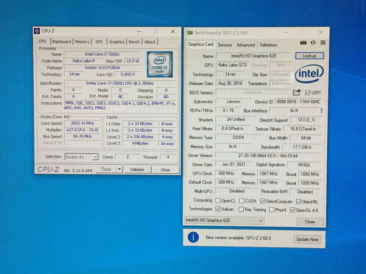Click the Memory Type value DDR4

click(x=238, y=138)
